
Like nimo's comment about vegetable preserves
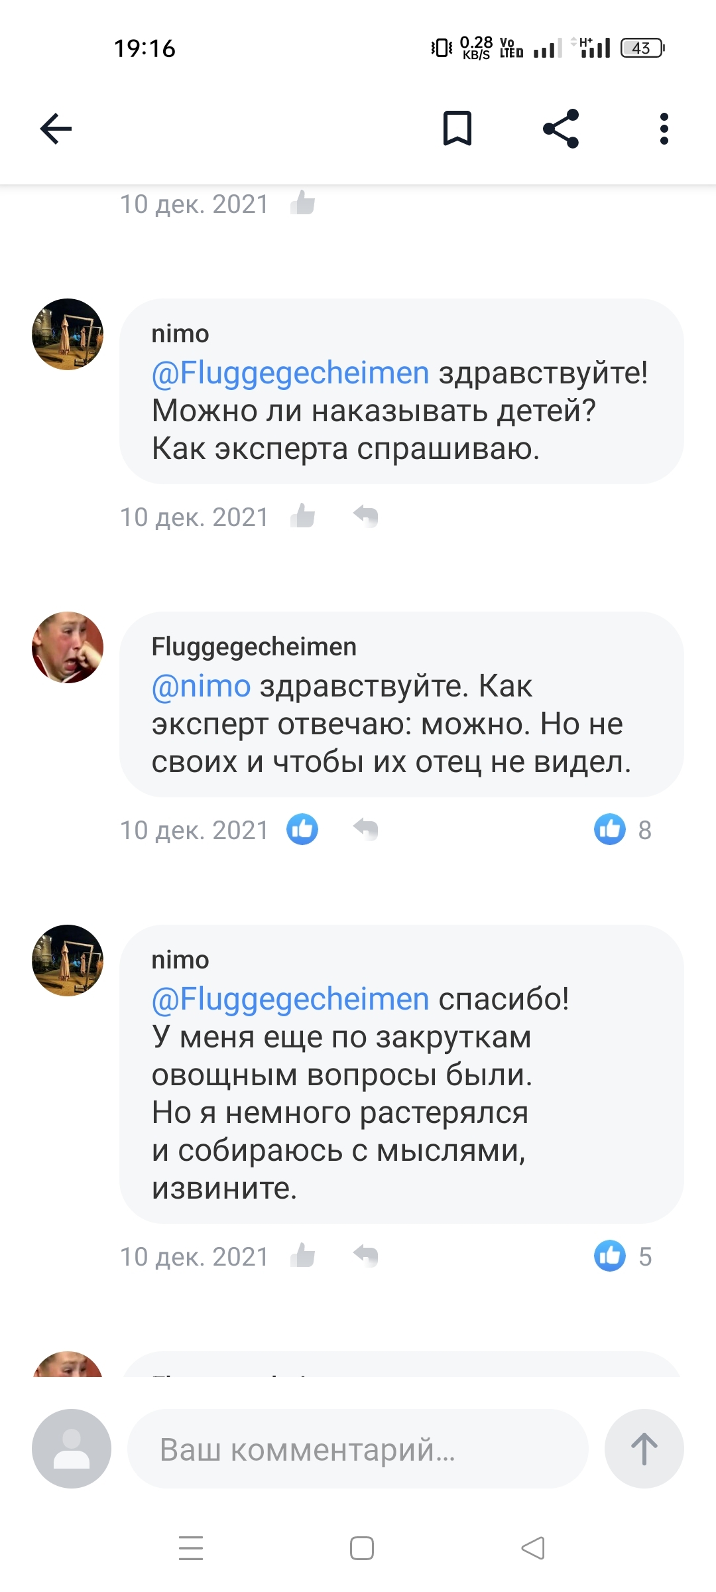(x=303, y=1256)
